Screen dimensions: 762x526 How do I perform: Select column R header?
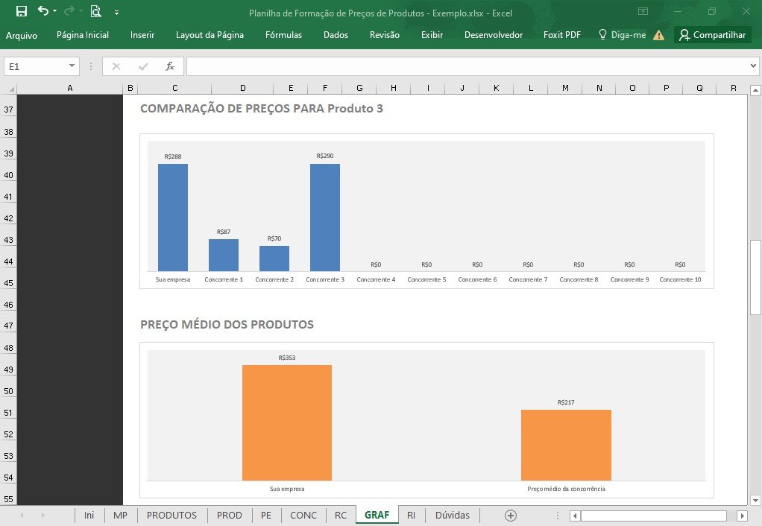[x=733, y=89]
